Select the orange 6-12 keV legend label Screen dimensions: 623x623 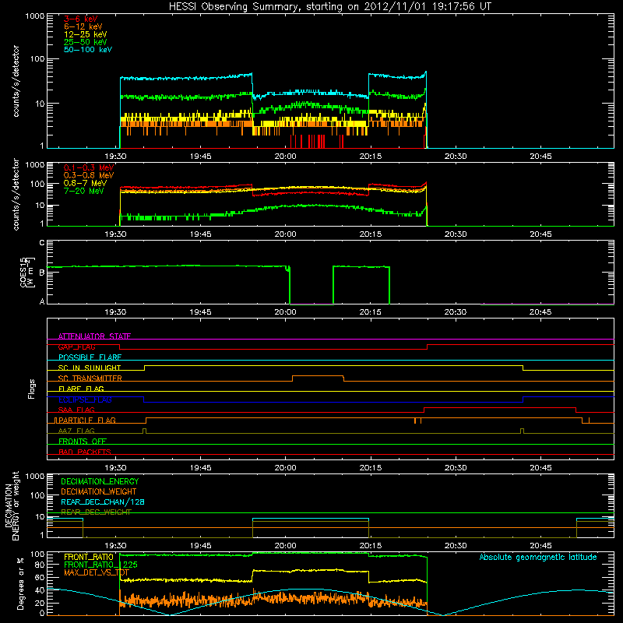click(83, 26)
